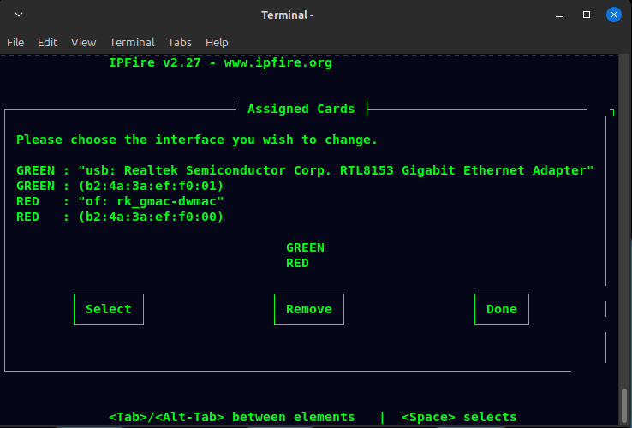Viewport: 632px width, 428px height.
Task: Maximize the Terminal window
Action: pyautogui.click(x=587, y=15)
